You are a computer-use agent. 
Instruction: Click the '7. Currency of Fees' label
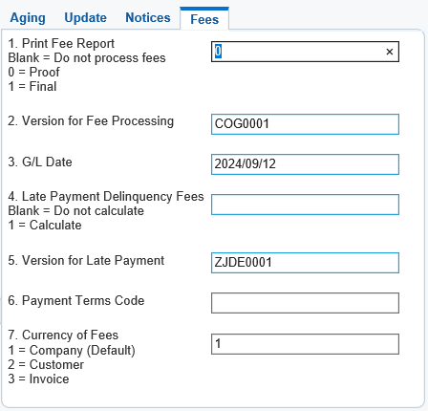tap(63, 335)
